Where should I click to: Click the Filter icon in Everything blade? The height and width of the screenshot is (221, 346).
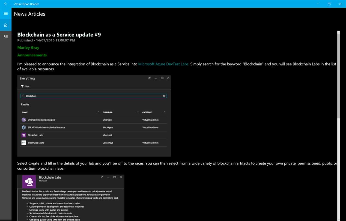point(22,86)
